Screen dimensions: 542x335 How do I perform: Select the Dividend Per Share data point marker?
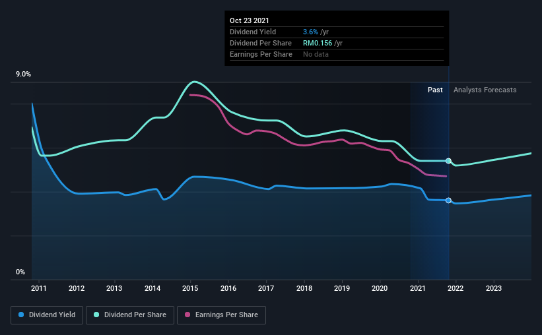pos(448,161)
